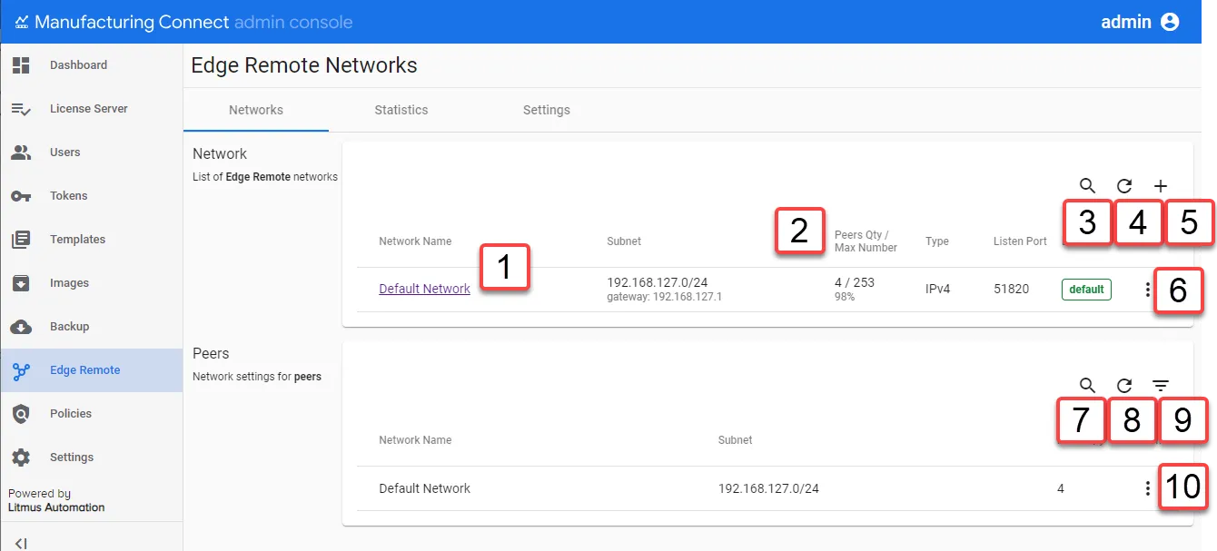
Task: Click peer count 4 in Peers table
Action: click(1061, 488)
